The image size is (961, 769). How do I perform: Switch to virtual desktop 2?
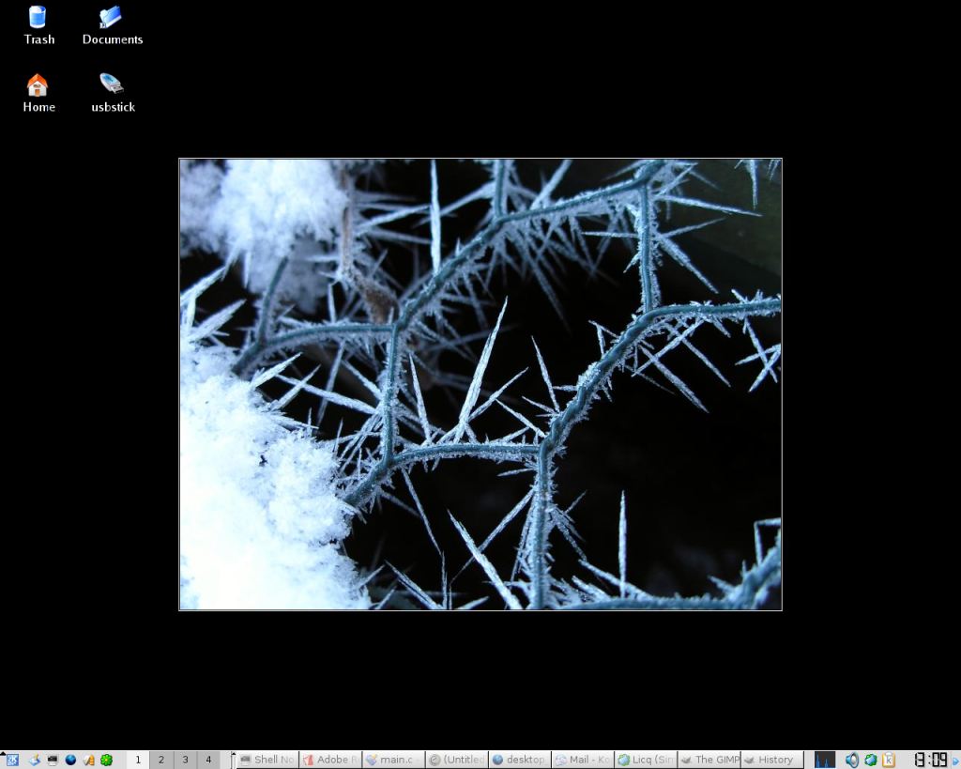pyautogui.click(x=161, y=760)
